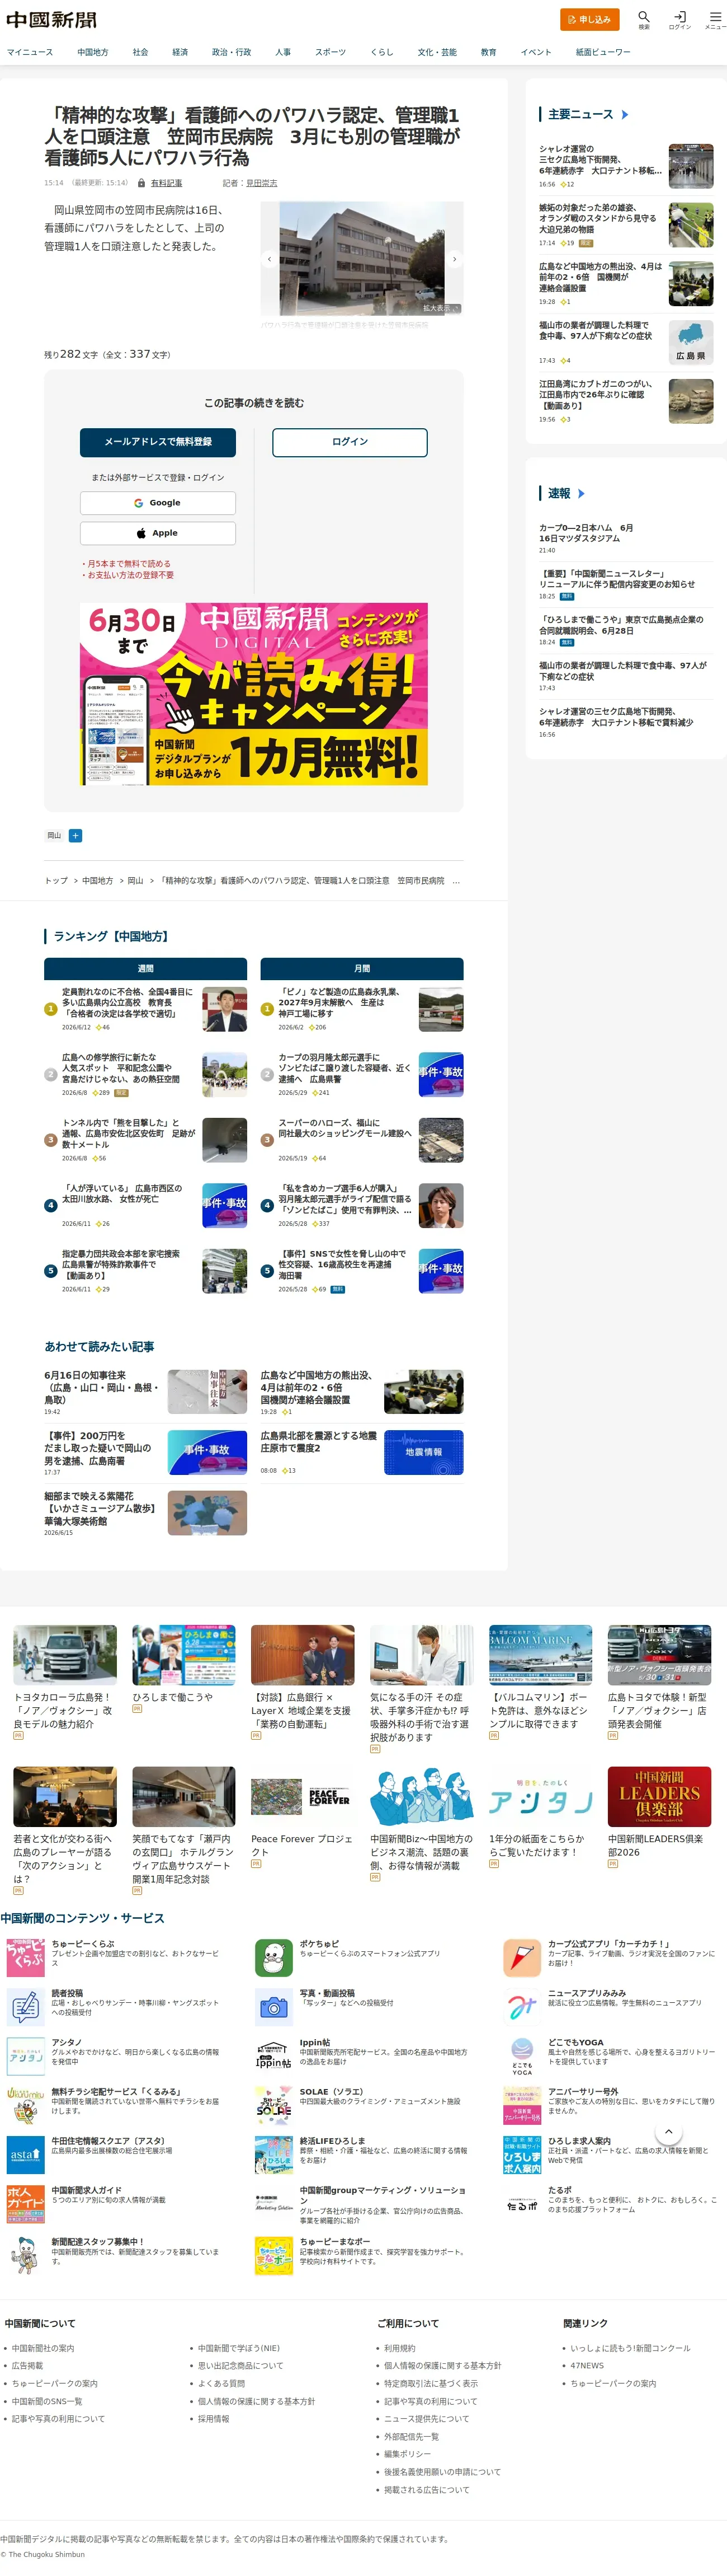The width and height of the screenshot is (727, 2576).
Task: Sign in with the Apple button
Action: (158, 533)
